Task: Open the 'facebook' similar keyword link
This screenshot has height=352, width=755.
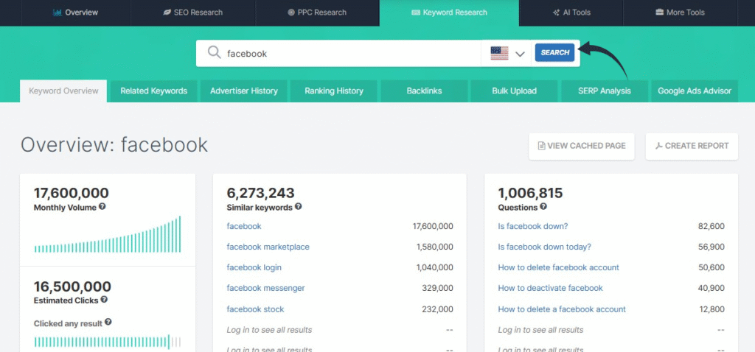Action: click(244, 226)
